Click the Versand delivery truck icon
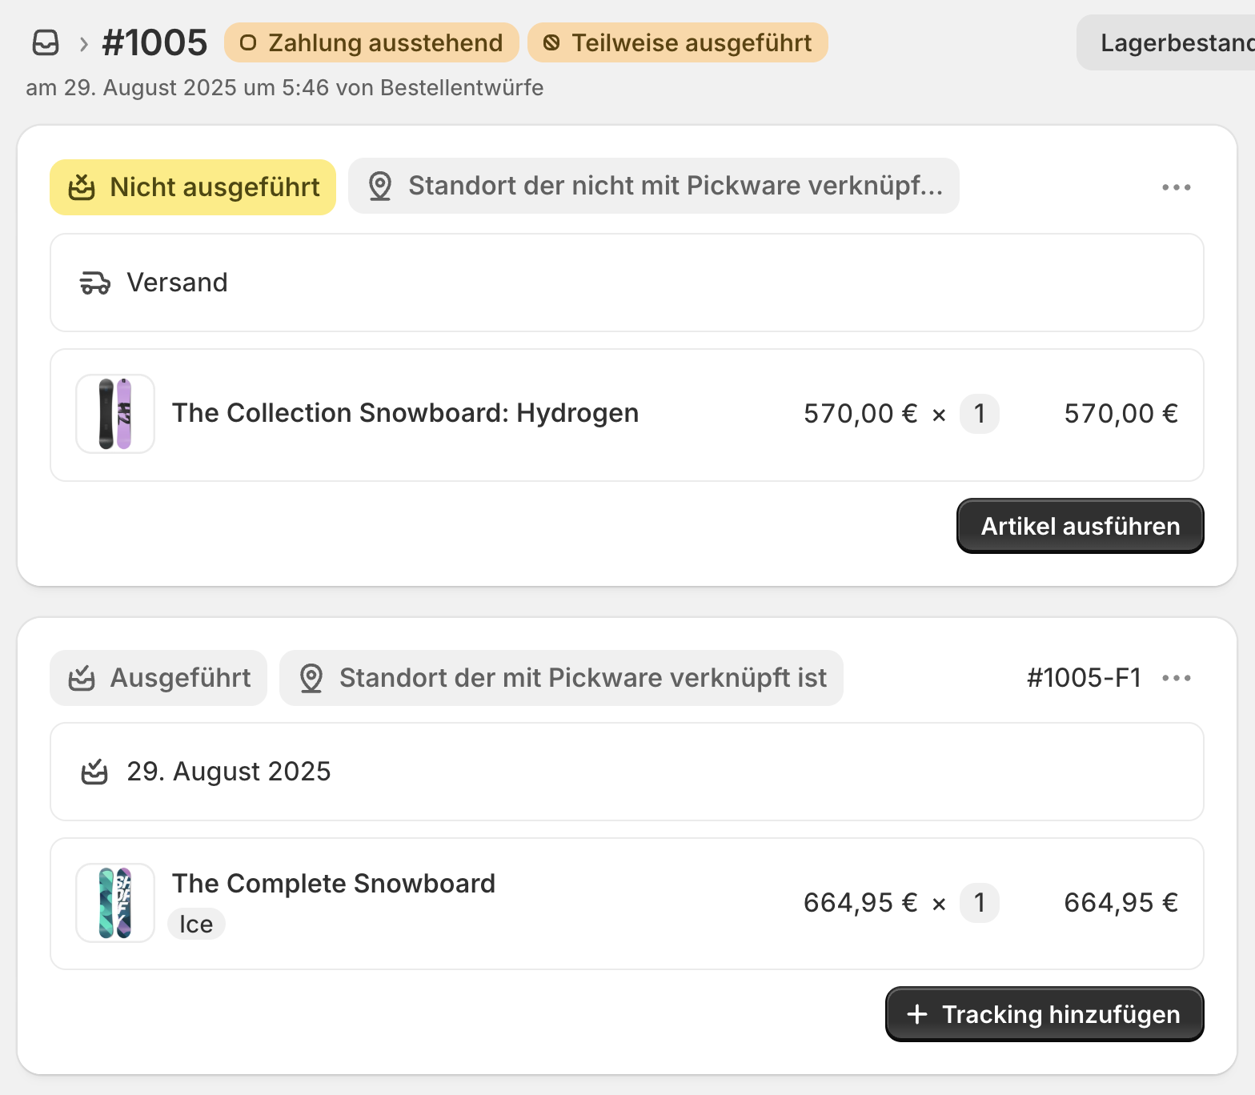 click(x=95, y=283)
